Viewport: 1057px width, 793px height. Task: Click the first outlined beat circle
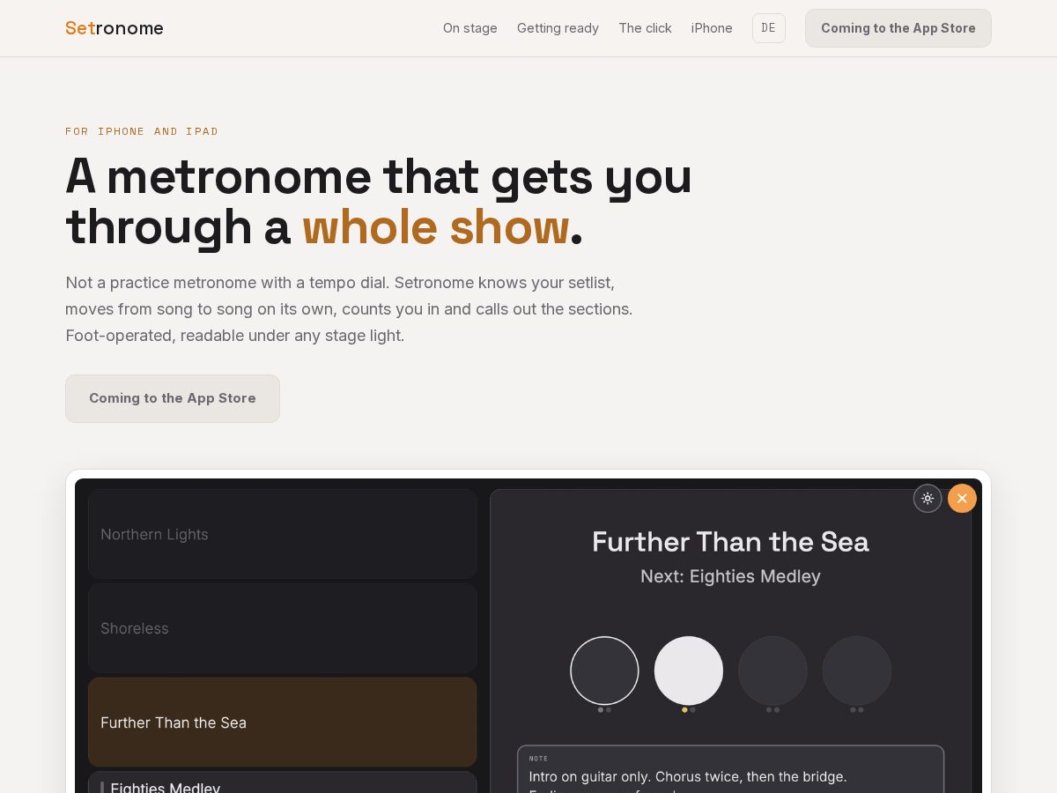[x=604, y=671]
